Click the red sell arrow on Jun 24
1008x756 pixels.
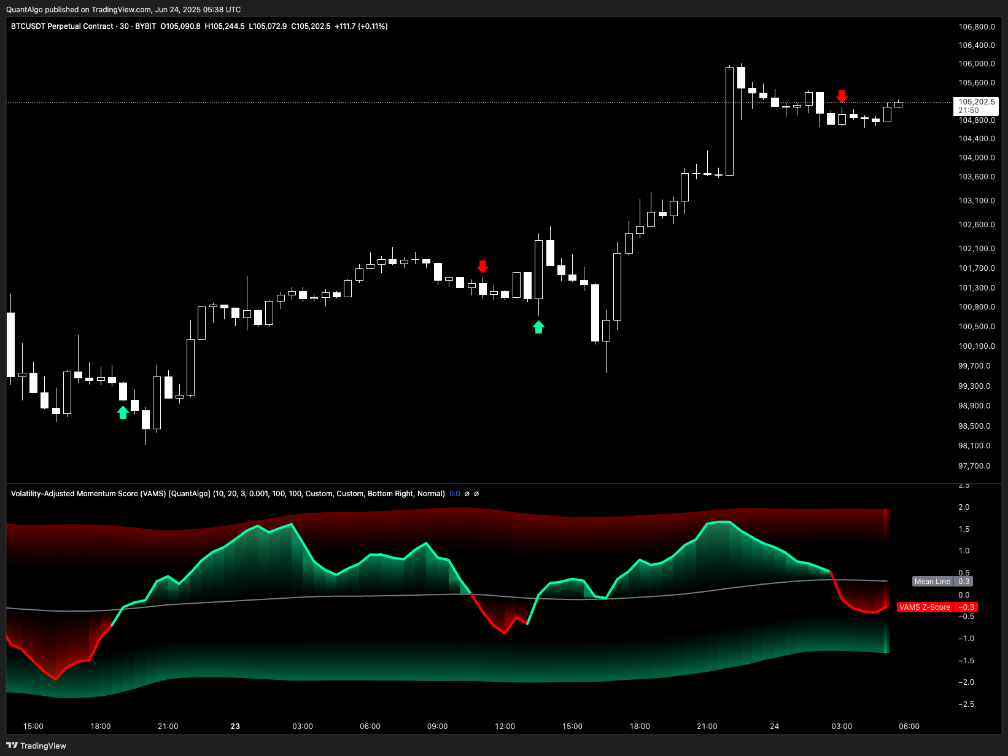point(842,96)
